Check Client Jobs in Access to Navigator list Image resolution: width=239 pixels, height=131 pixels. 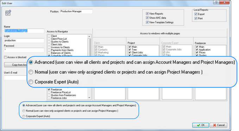click(x=49, y=45)
